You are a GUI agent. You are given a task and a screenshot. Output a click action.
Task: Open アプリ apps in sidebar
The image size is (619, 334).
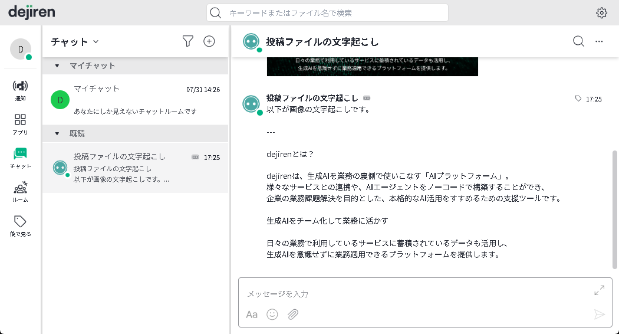(20, 124)
